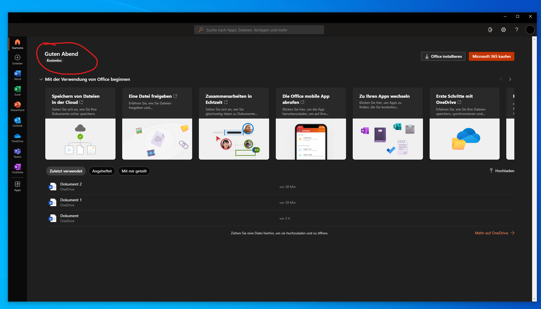The height and width of the screenshot is (309, 541).
Task: Open Outlook from the sidebar
Action: point(17,122)
